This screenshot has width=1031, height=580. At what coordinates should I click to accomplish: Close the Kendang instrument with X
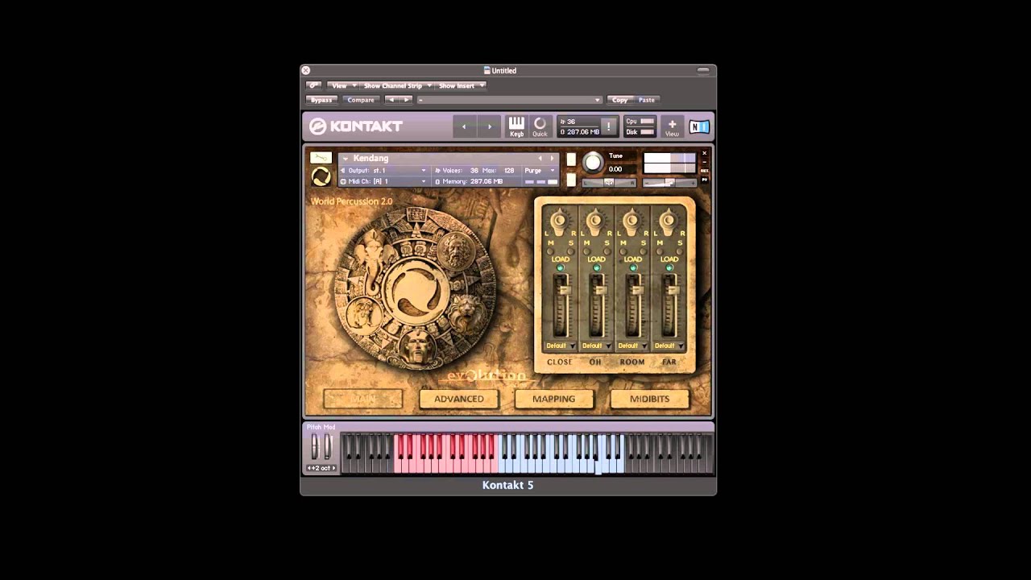704,153
